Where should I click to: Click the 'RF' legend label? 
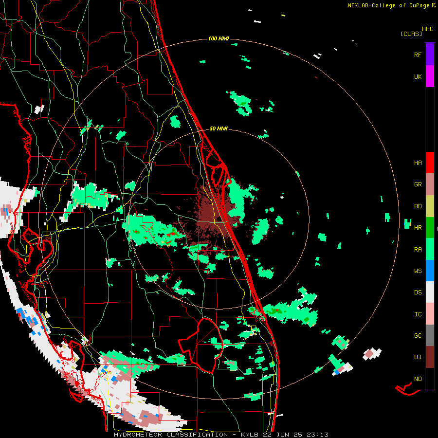pyautogui.click(x=418, y=55)
